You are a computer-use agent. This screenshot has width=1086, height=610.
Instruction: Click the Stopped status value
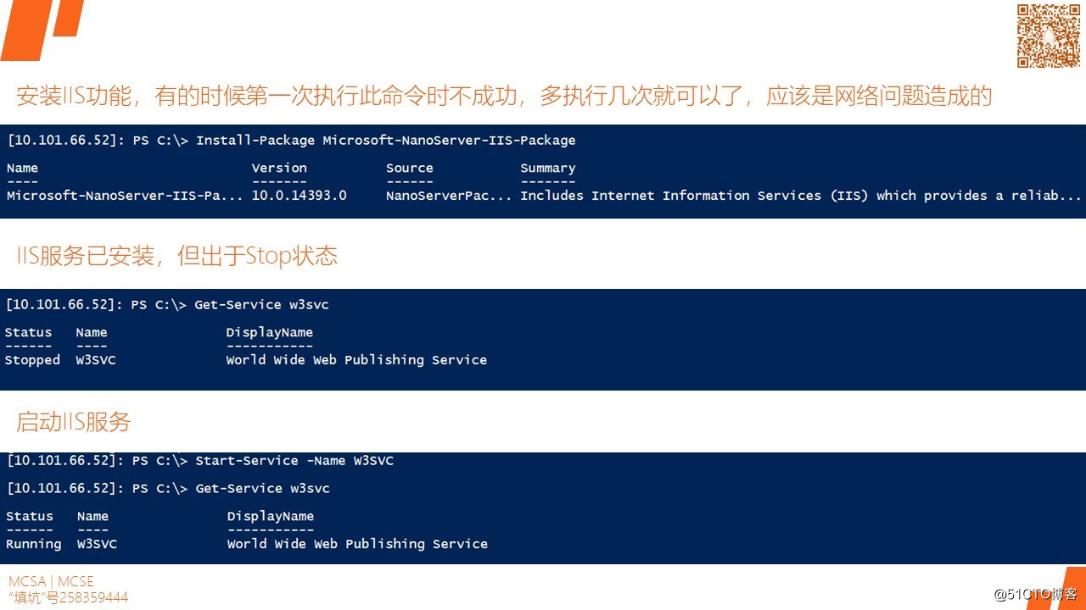pyautogui.click(x=32, y=360)
